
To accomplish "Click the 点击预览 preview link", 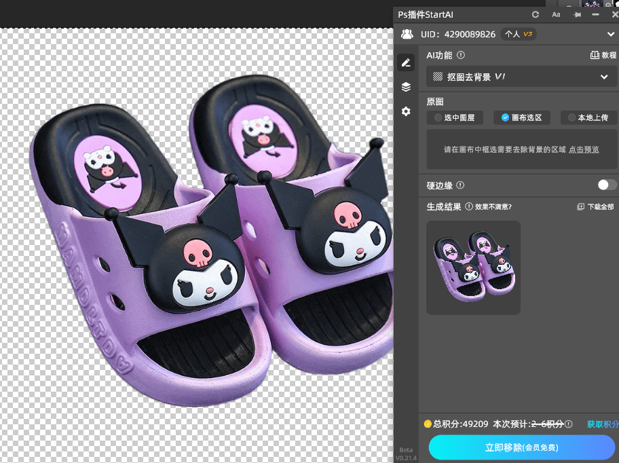I will tap(584, 149).
